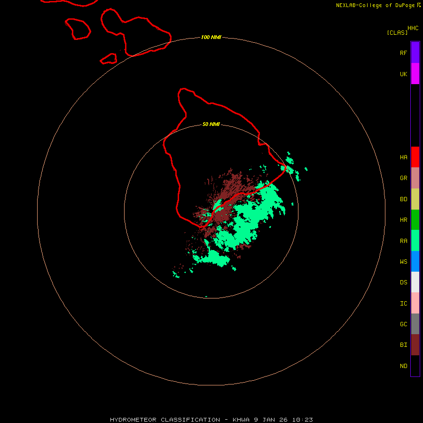The width and height of the screenshot is (423, 423).
Task: Click the IC legend label
Action: [x=403, y=304]
